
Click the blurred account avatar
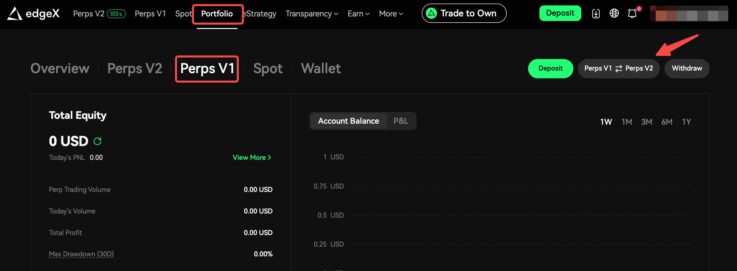[x=689, y=13]
